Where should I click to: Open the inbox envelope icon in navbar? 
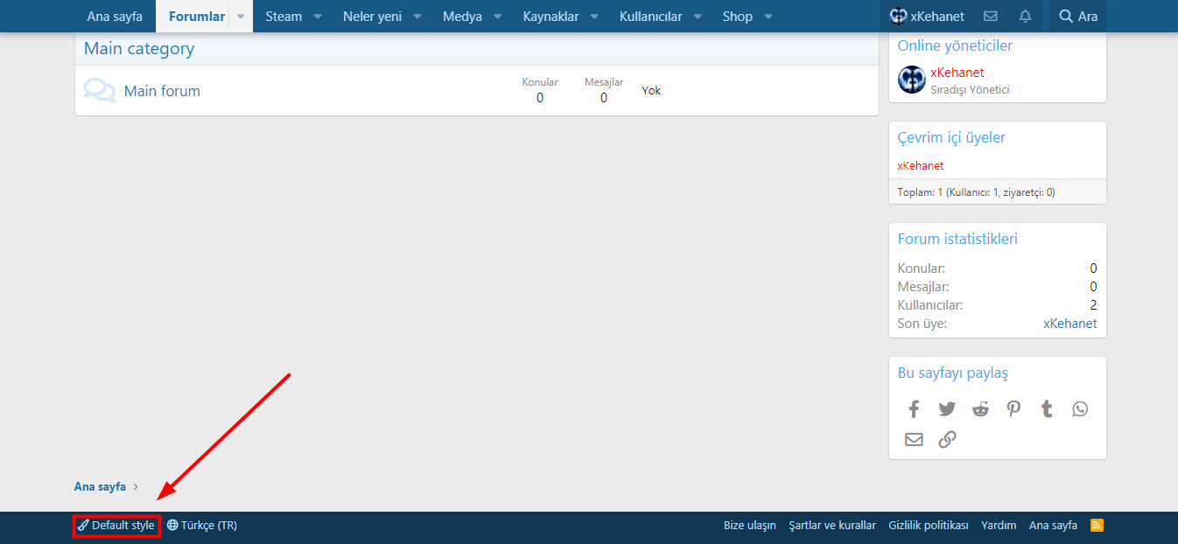point(991,17)
